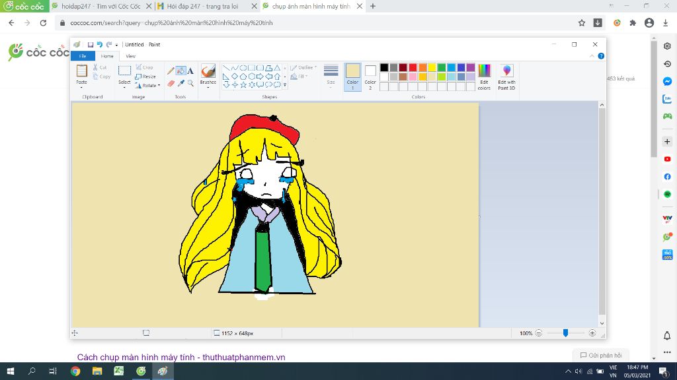
Task: Click the Messenger icon in browser sidebar
Action: coord(667,81)
